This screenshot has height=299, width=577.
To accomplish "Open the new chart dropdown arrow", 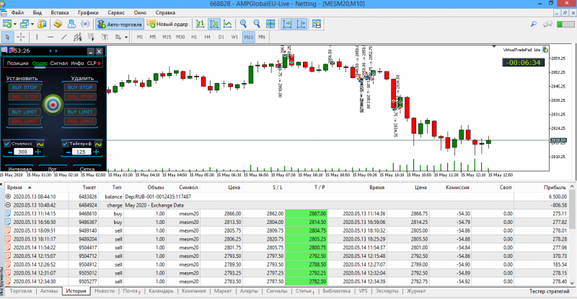I will [x=14, y=25].
